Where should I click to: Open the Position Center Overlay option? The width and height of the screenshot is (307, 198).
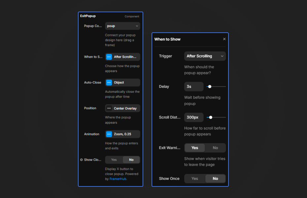click(x=125, y=108)
